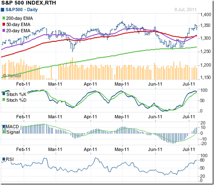Click the Stoch %K legend marker

(x=3, y=94)
